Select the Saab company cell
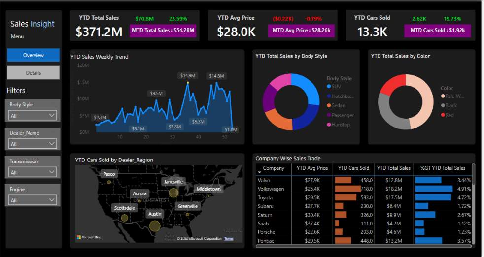Image resolution: width=484 pixels, height=257 pixels. click(x=263, y=224)
